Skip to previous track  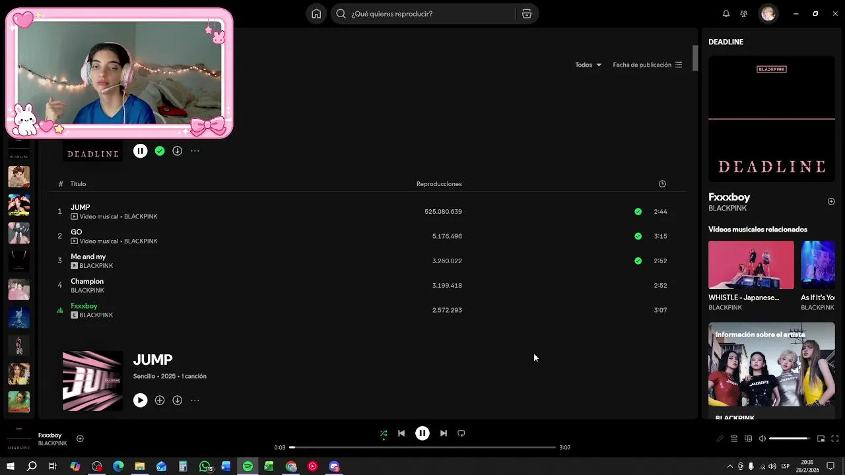coord(401,433)
